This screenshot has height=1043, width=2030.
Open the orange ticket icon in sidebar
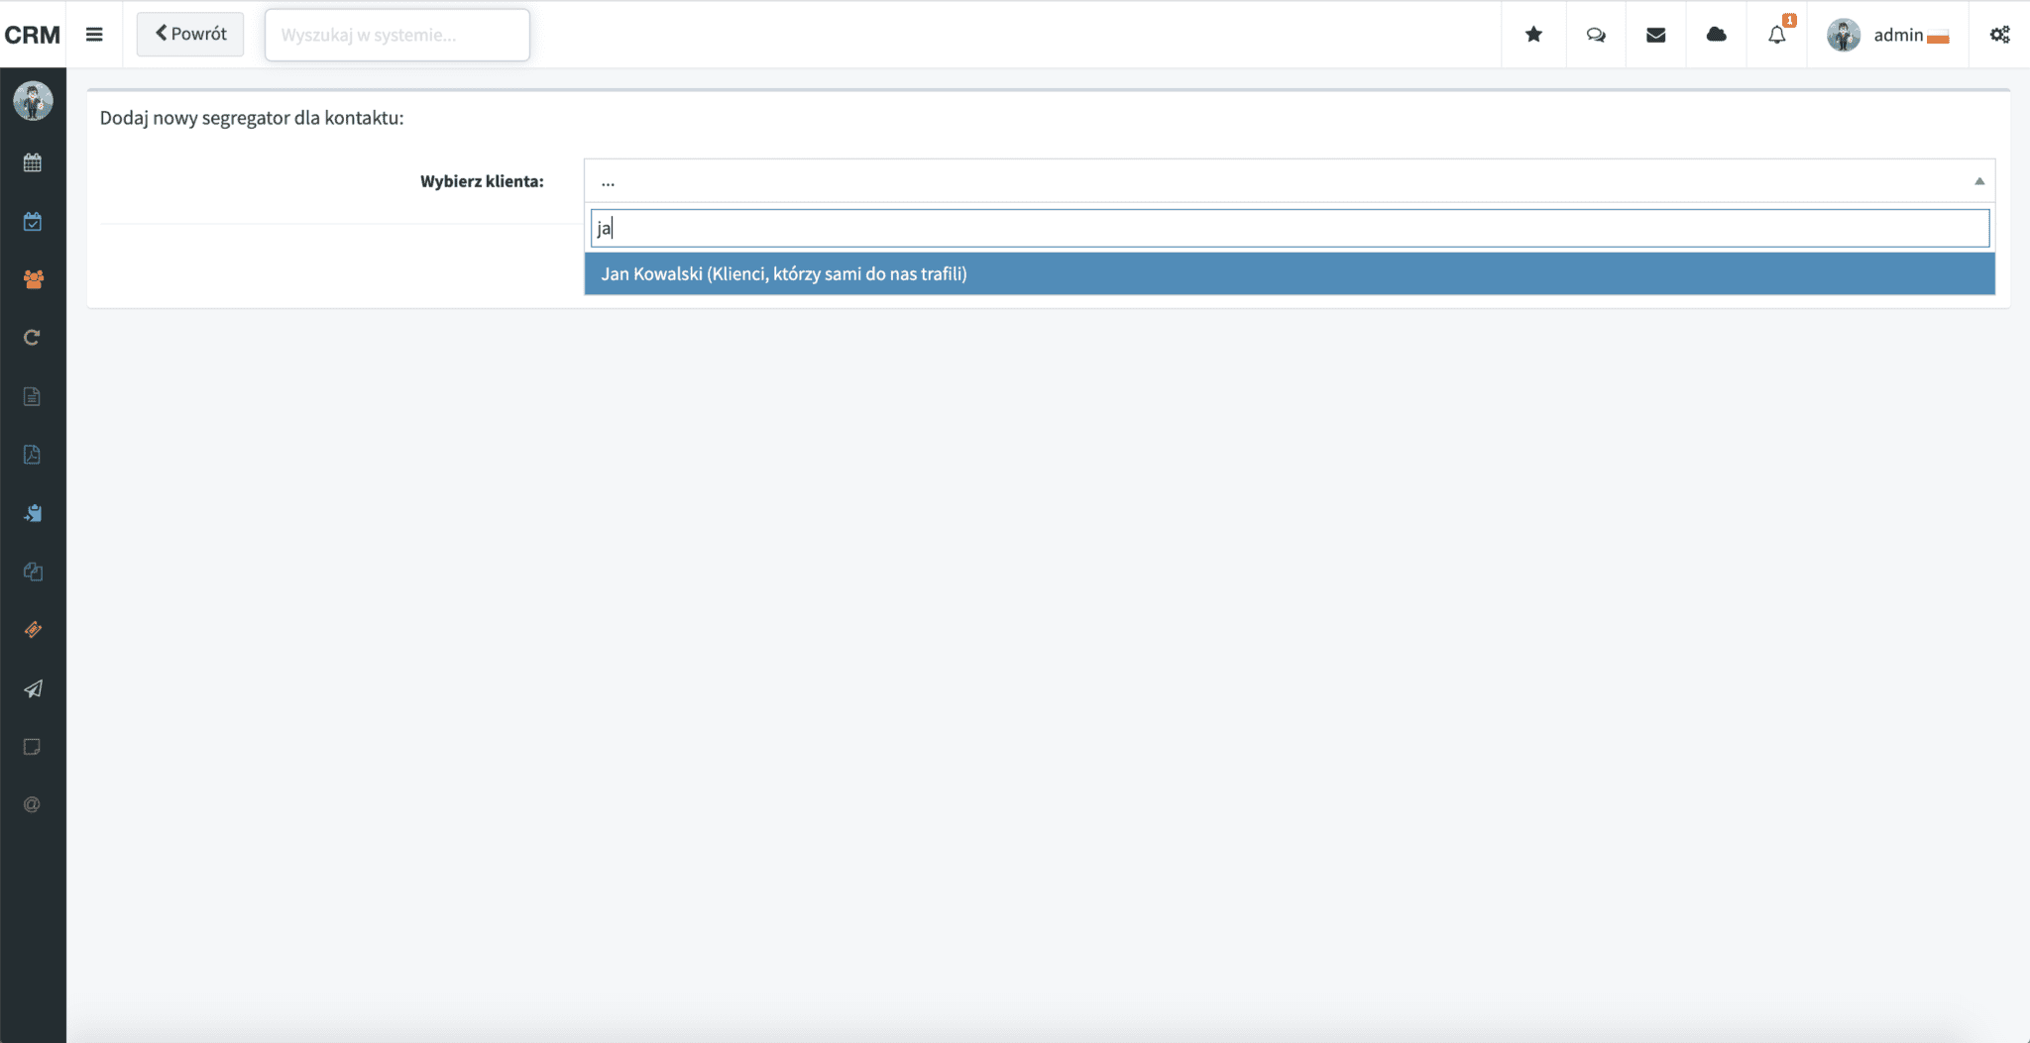tap(33, 630)
